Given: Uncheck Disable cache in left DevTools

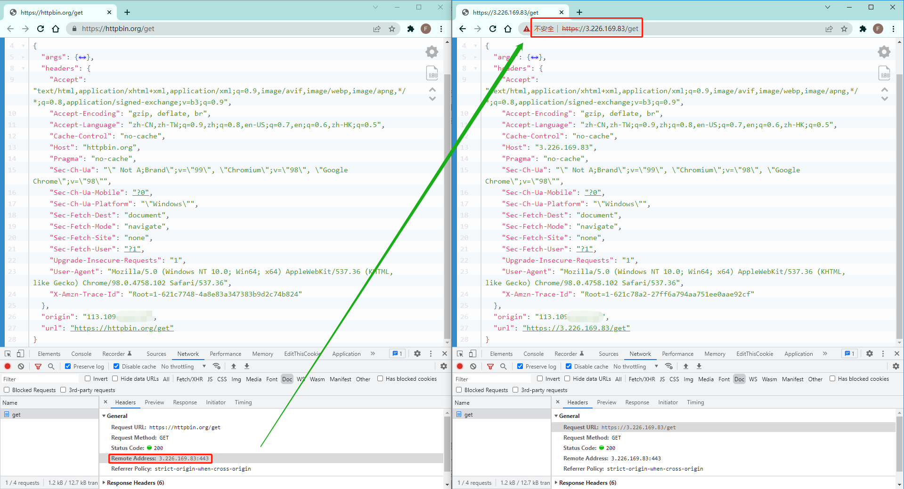Looking at the screenshot, I should tap(116, 366).
